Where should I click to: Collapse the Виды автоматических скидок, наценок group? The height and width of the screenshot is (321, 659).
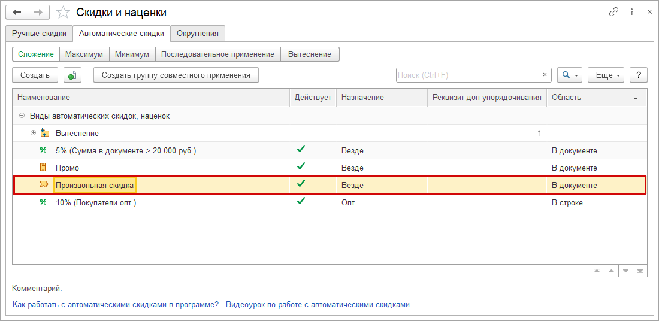click(22, 116)
